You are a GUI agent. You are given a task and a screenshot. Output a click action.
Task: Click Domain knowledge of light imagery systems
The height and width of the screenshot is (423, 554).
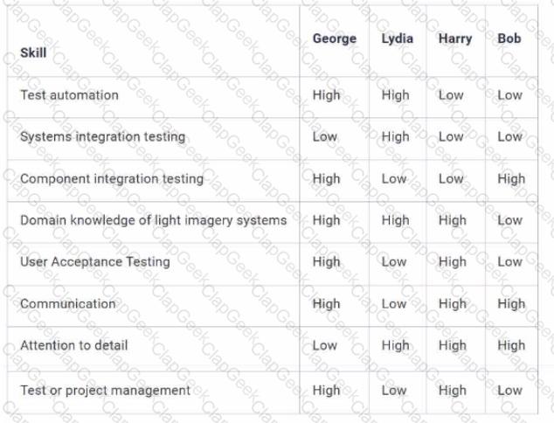153,220
